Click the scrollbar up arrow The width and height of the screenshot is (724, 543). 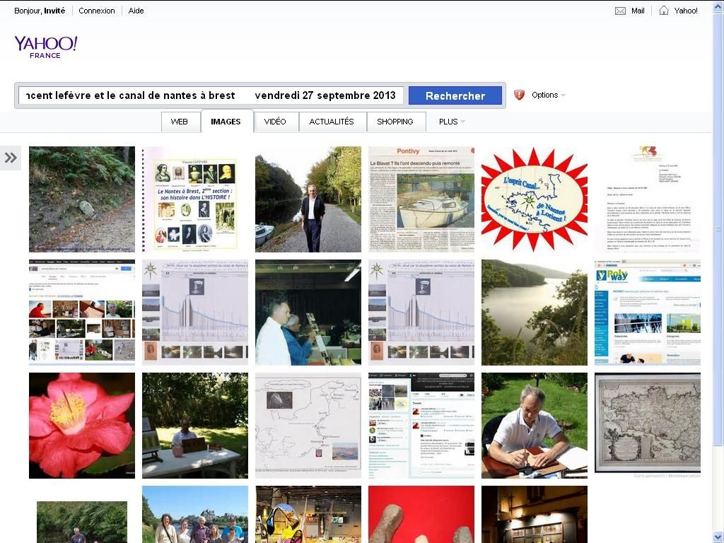tap(718, 6)
